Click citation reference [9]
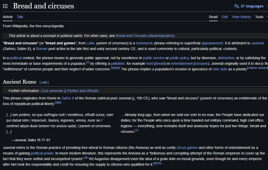268x170 pixels. pos(155,163)
